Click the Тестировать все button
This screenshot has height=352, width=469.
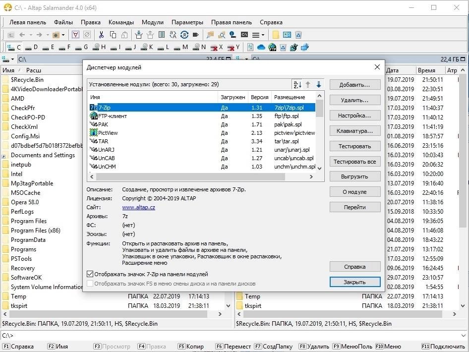(x=355, y=162)
